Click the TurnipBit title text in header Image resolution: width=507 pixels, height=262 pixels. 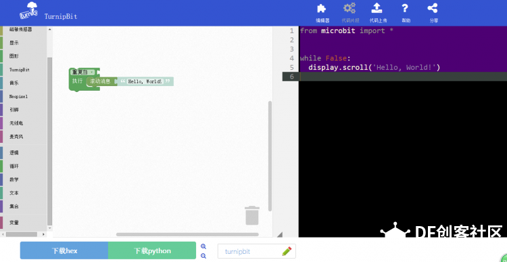click(61, 16)
